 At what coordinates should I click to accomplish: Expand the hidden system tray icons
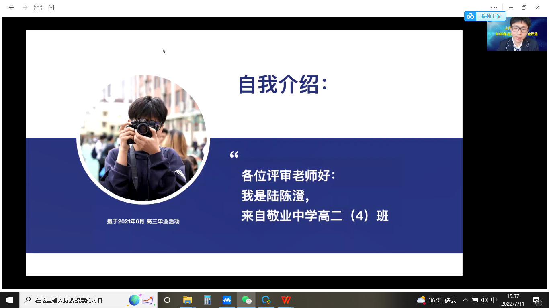pyautogui.click(x=465, y=300)
